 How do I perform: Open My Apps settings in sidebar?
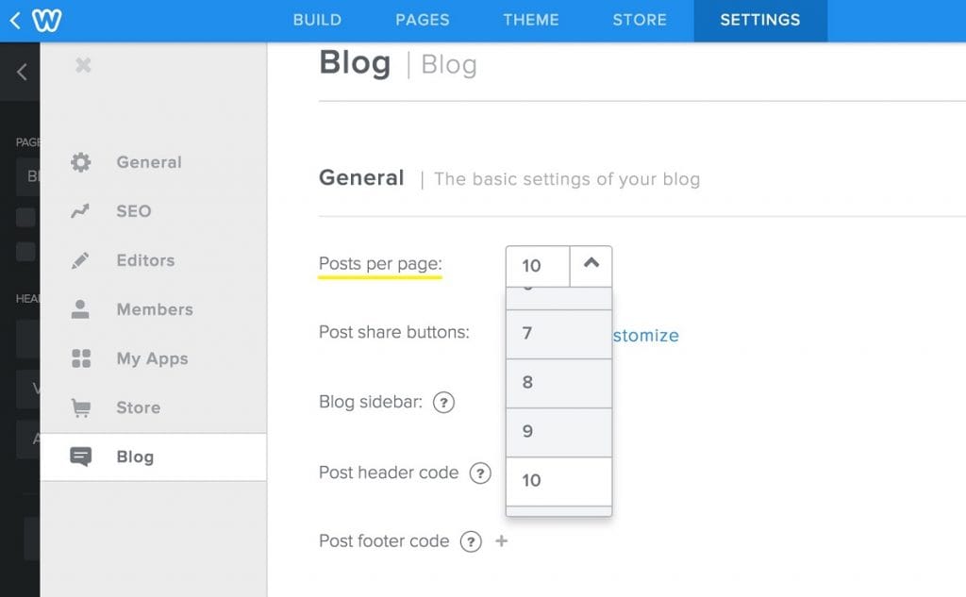coord(154,358)
